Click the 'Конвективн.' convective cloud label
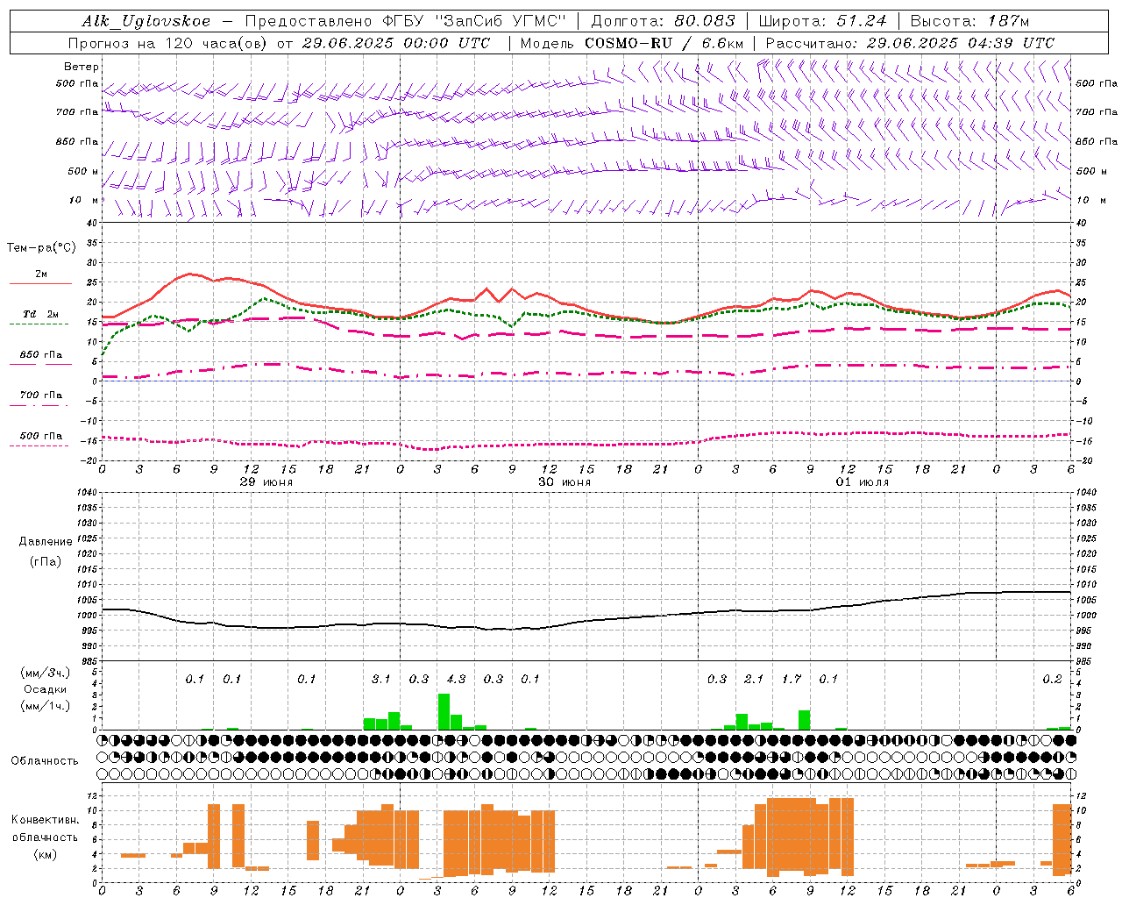The width and height of the screenshot is (1122, 898). coord(46,819)
